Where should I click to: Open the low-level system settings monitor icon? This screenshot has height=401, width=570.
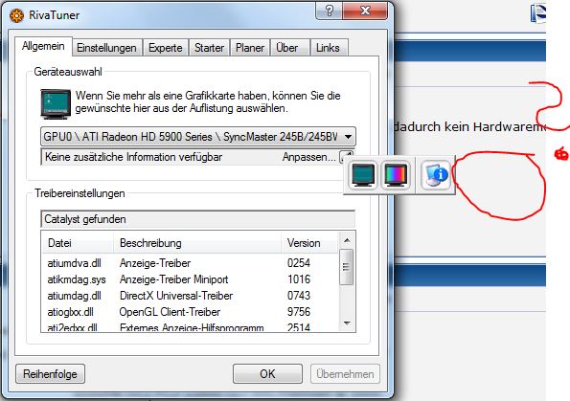(x=362, y=175)
